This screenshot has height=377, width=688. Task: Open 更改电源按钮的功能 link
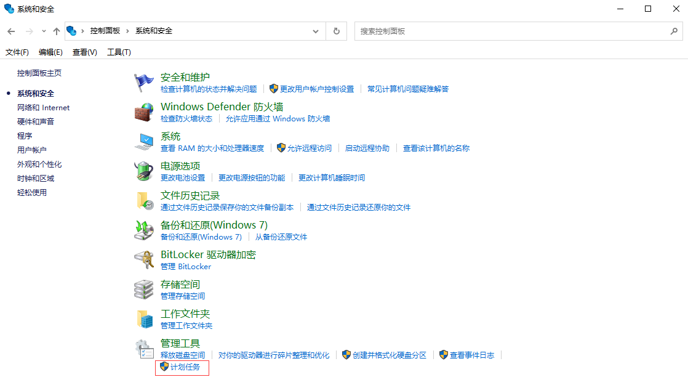pyautogui.click(x=252, y=178)
